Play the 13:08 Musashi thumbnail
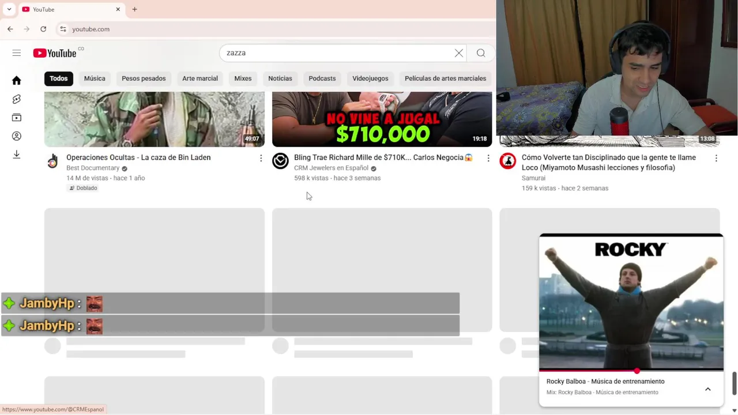The image size is (738, 415). point(609,141)
